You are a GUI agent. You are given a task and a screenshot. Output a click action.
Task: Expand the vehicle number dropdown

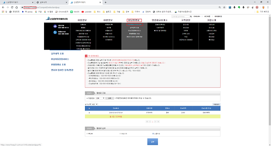point(100,98)
